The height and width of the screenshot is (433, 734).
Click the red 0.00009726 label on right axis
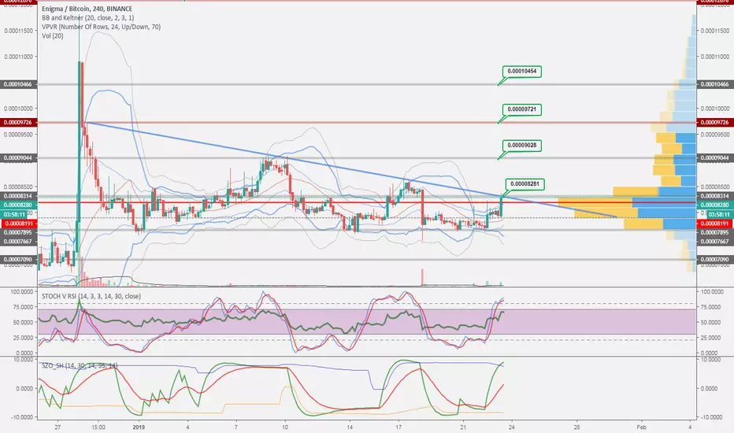coord(715,122)
